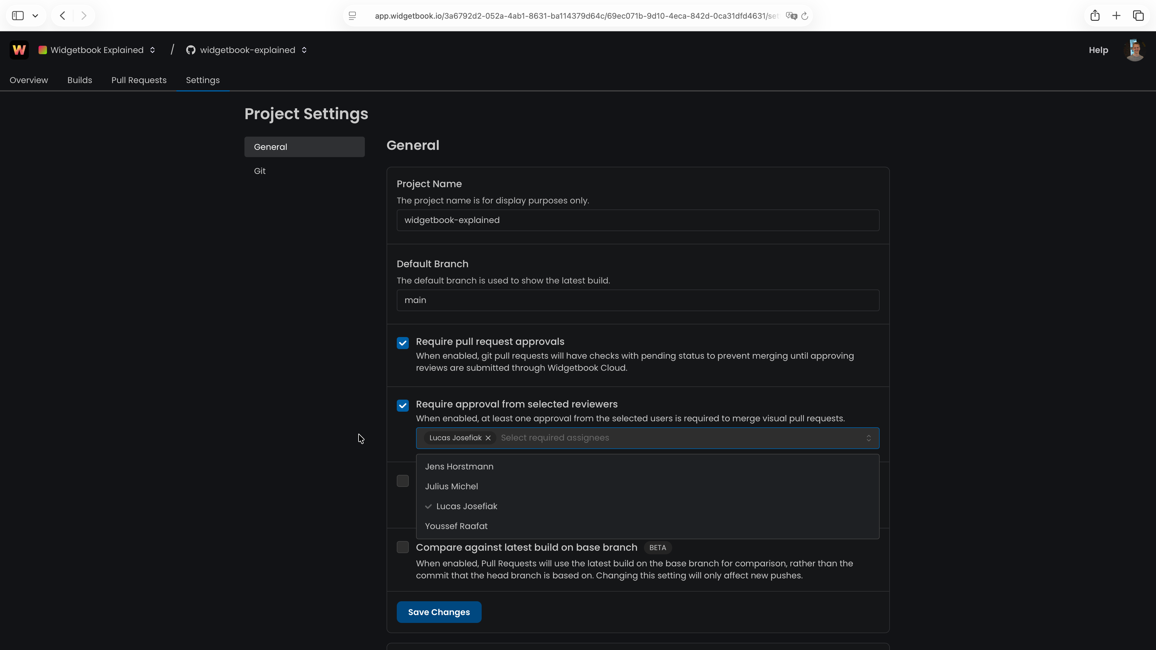Collapse required assignees dropdown chevron
The image size is (1156, 650).
pyautogui.click(x=868, y=438)
